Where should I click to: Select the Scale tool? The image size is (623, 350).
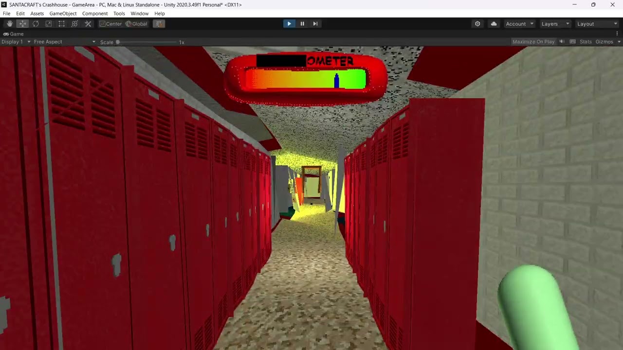click(x=49, y=24)
